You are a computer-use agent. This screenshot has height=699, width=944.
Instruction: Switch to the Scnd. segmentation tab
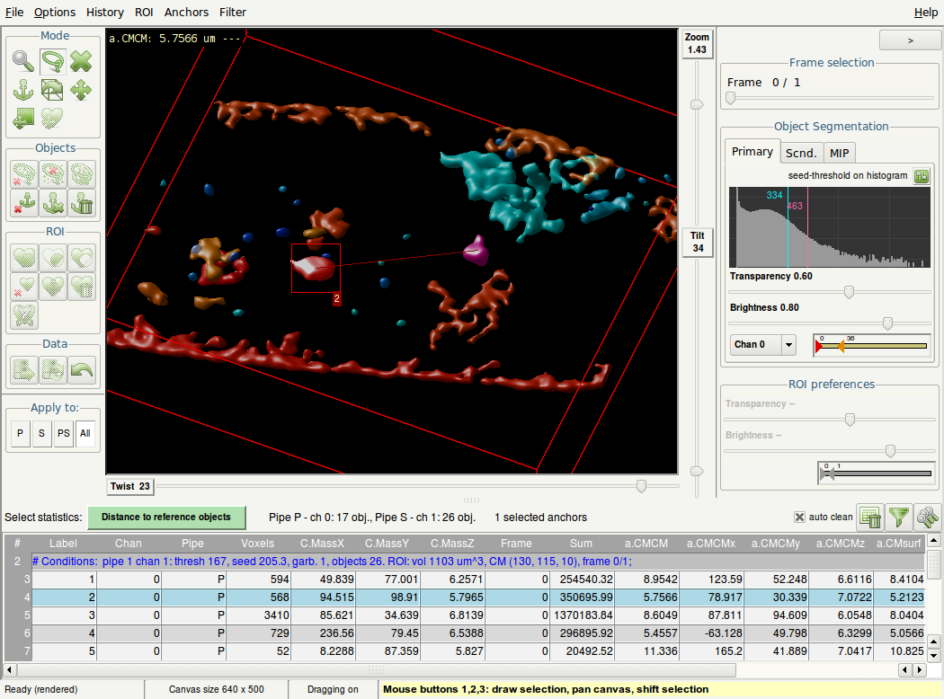tap(801, 153)
